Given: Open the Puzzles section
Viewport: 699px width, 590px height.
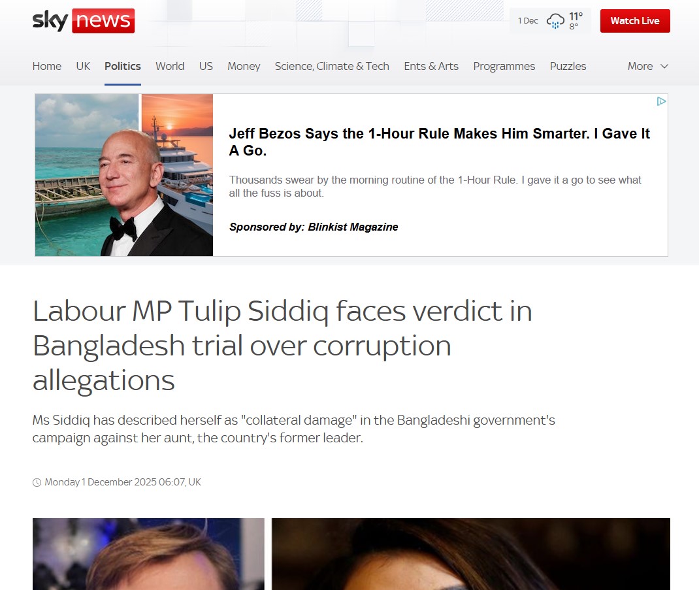Looking at the screenshot, I should pos(568,66).
